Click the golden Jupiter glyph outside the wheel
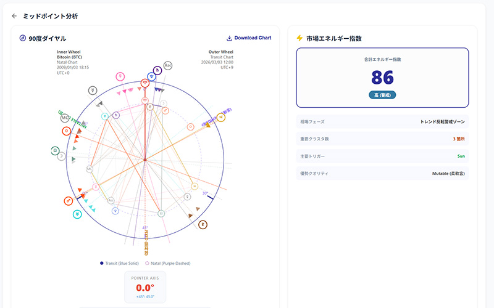This screenshot has height=308, width=494. 220,118
